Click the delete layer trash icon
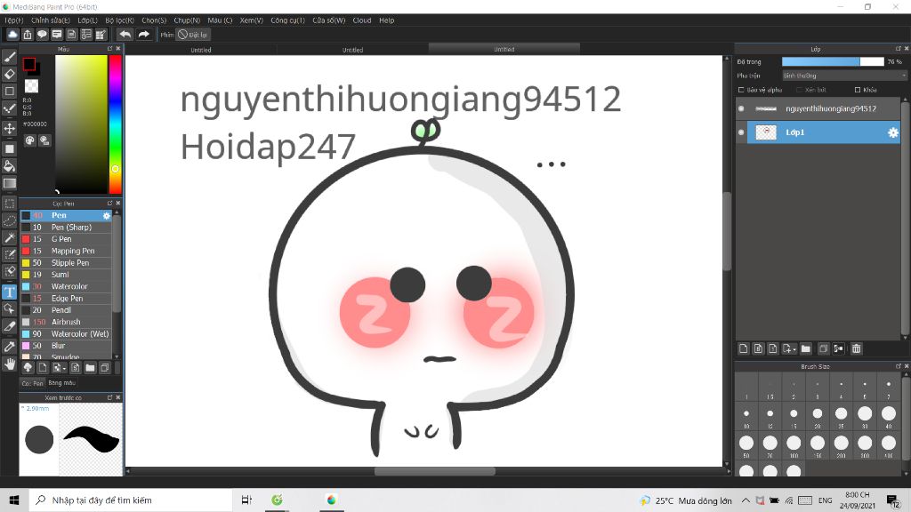911x512 pixels. [857, 348]
